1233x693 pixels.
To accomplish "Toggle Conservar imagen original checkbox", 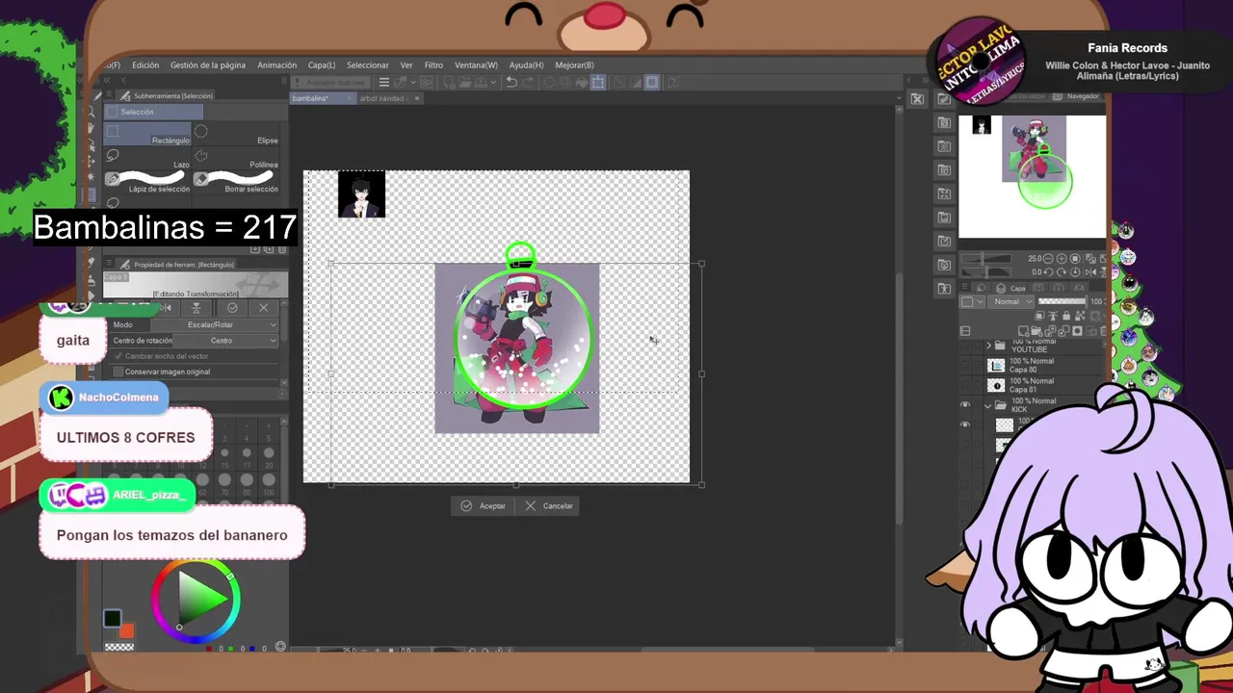I will point(118,372).
